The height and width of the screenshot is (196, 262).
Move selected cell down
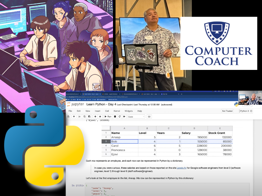tap(100, 117)
